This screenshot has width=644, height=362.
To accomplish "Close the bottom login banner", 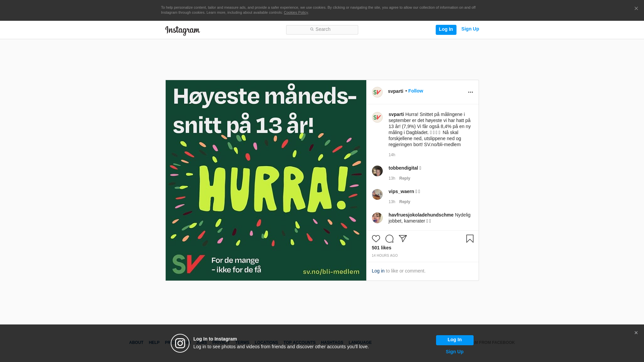I will click(636, 333).
